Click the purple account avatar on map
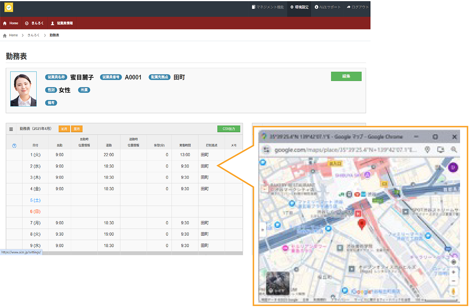The height and width of the screenshot is (308, 471). click(453, 167)
